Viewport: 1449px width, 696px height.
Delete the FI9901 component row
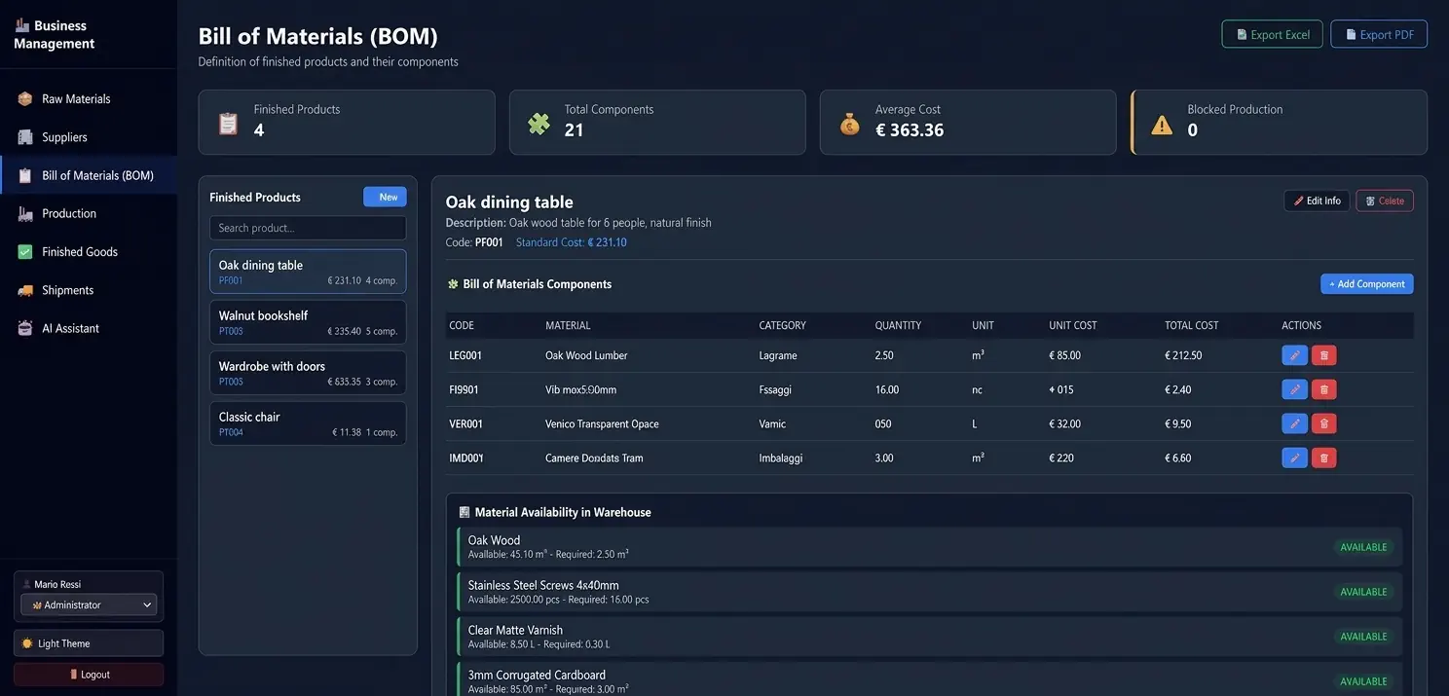[x=1323, y=389]
